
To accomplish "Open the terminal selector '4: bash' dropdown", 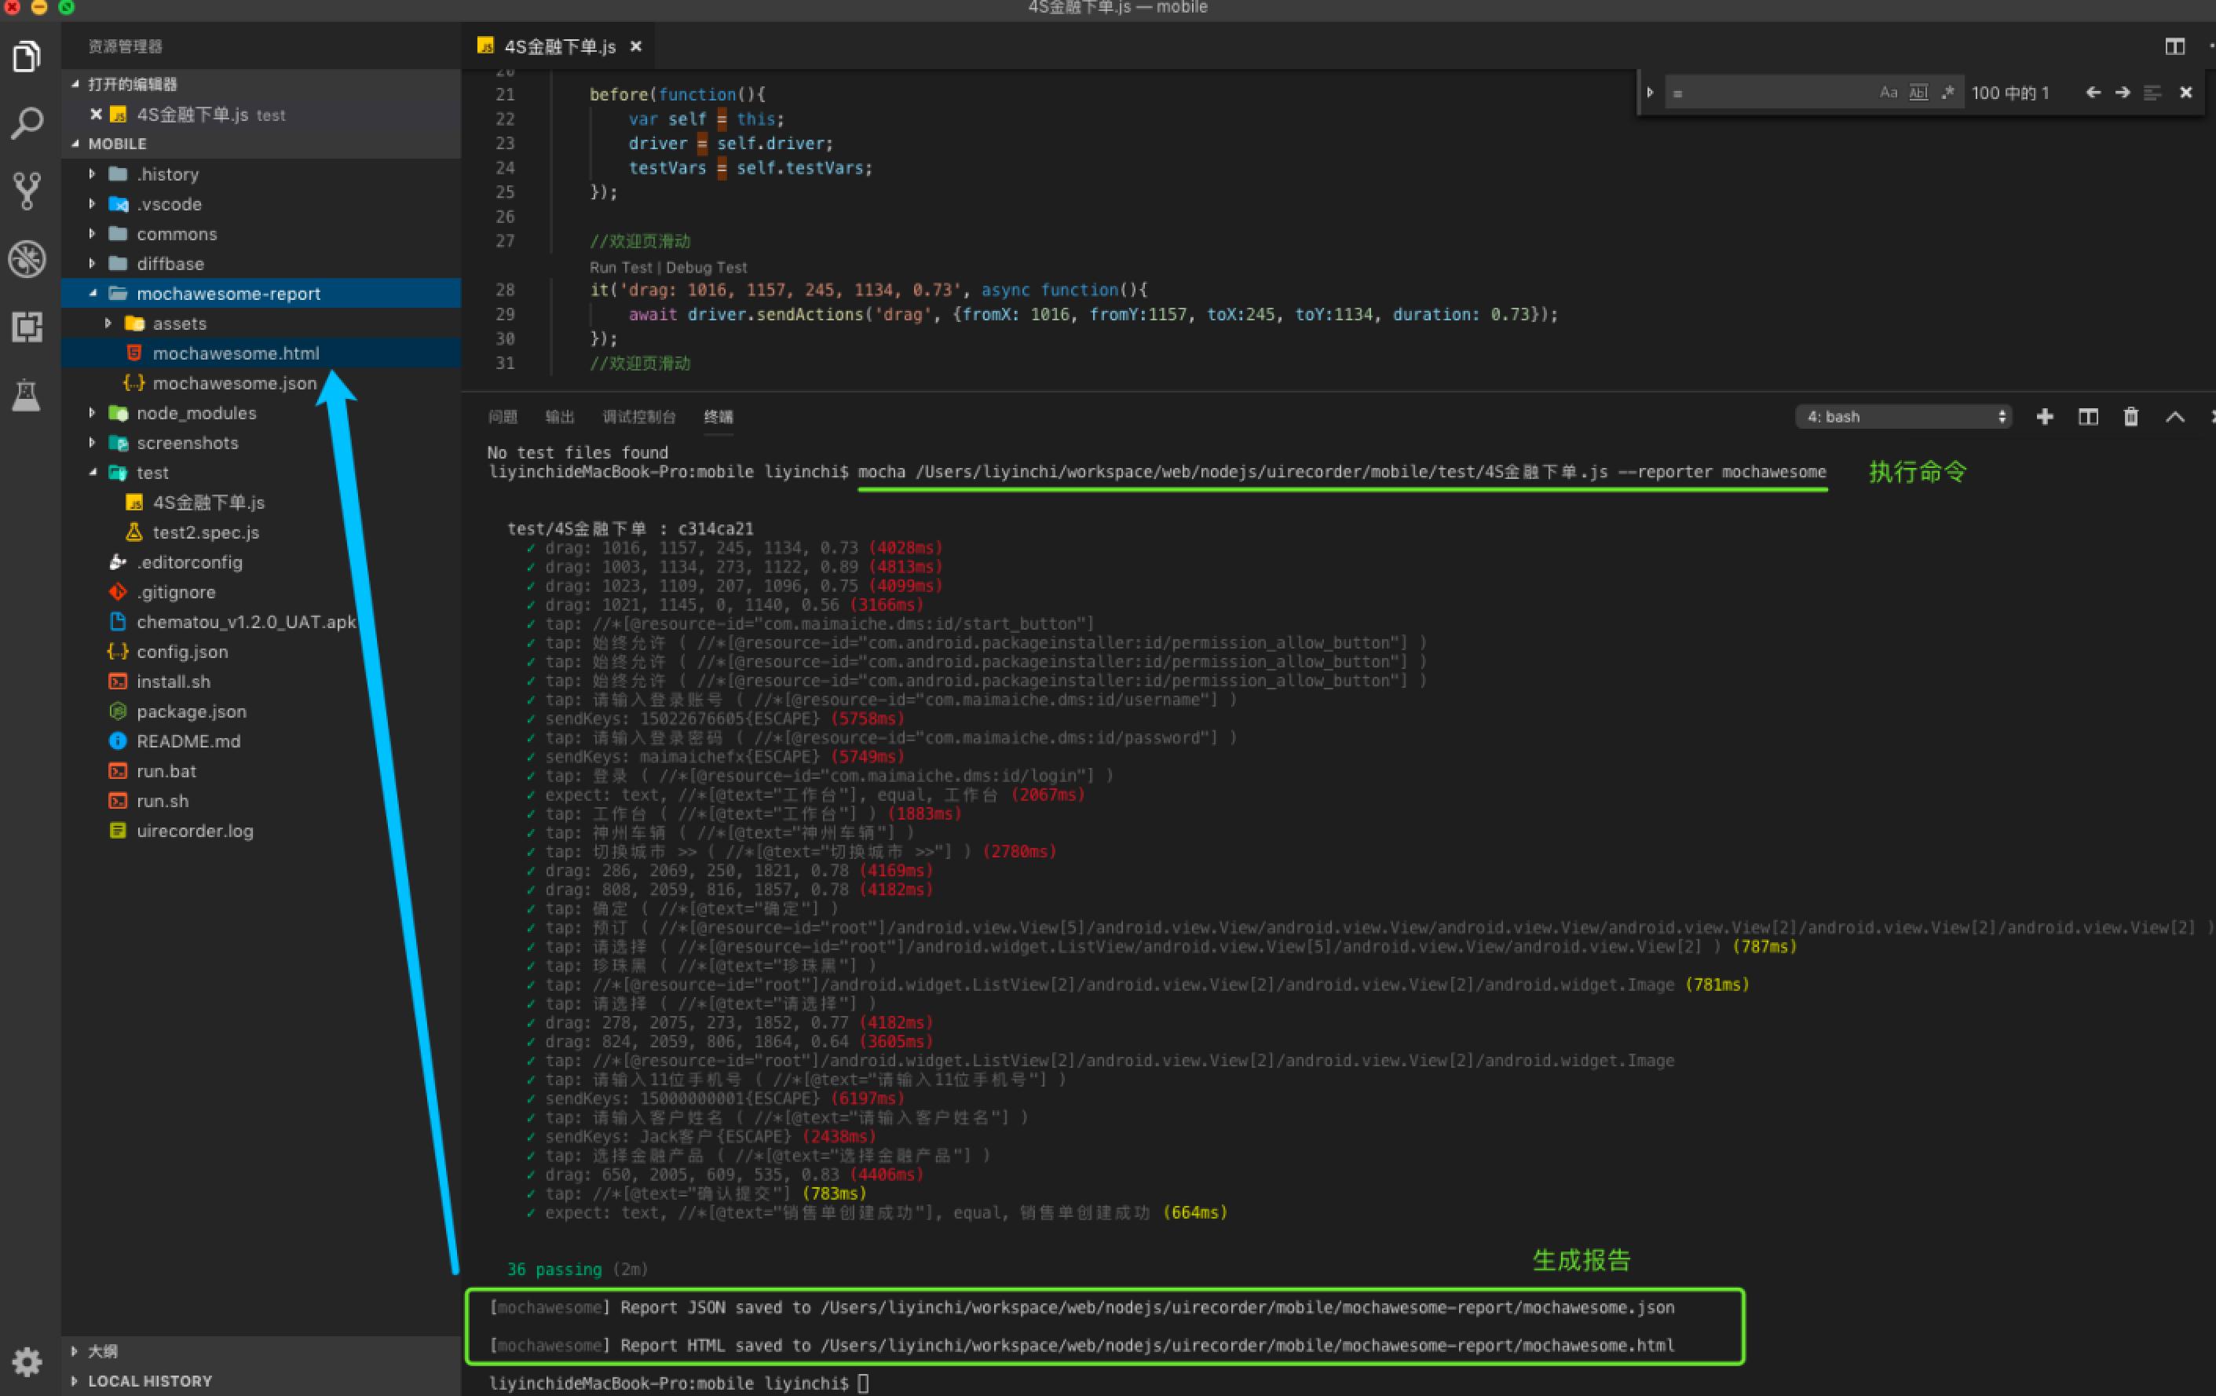I will click(x=1903, y=417).
